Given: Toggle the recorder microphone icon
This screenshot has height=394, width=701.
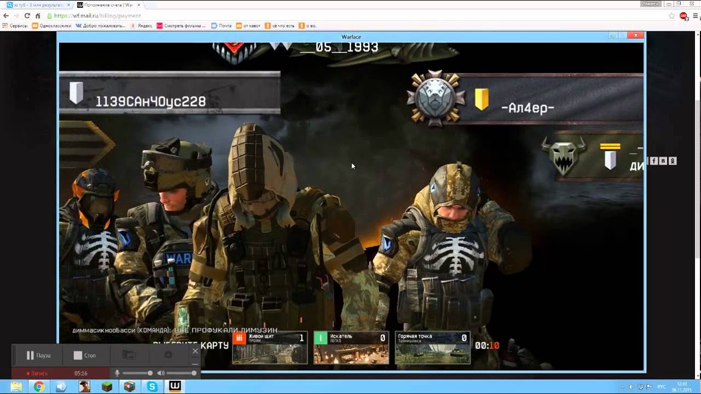Looking at the screenshot, I should pyautogui.click(x=117, y=373).
